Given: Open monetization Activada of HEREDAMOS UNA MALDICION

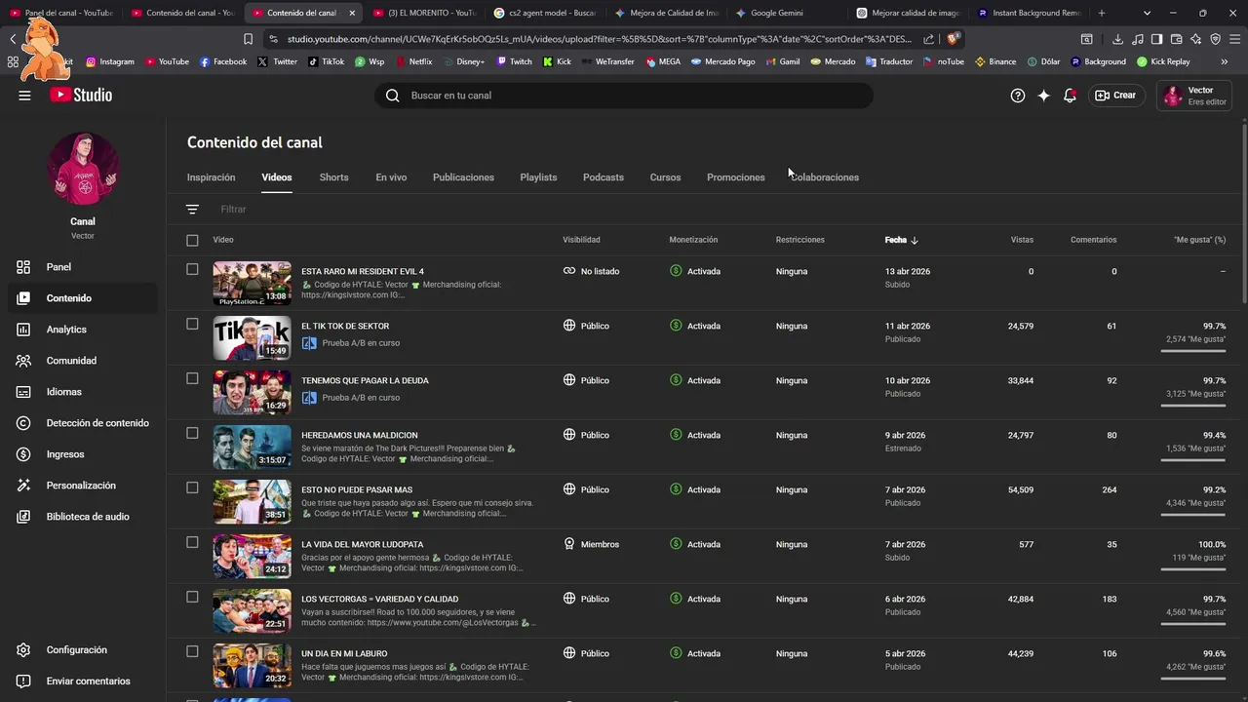Looking at the screenshot, I should click(x=695, y=435).
